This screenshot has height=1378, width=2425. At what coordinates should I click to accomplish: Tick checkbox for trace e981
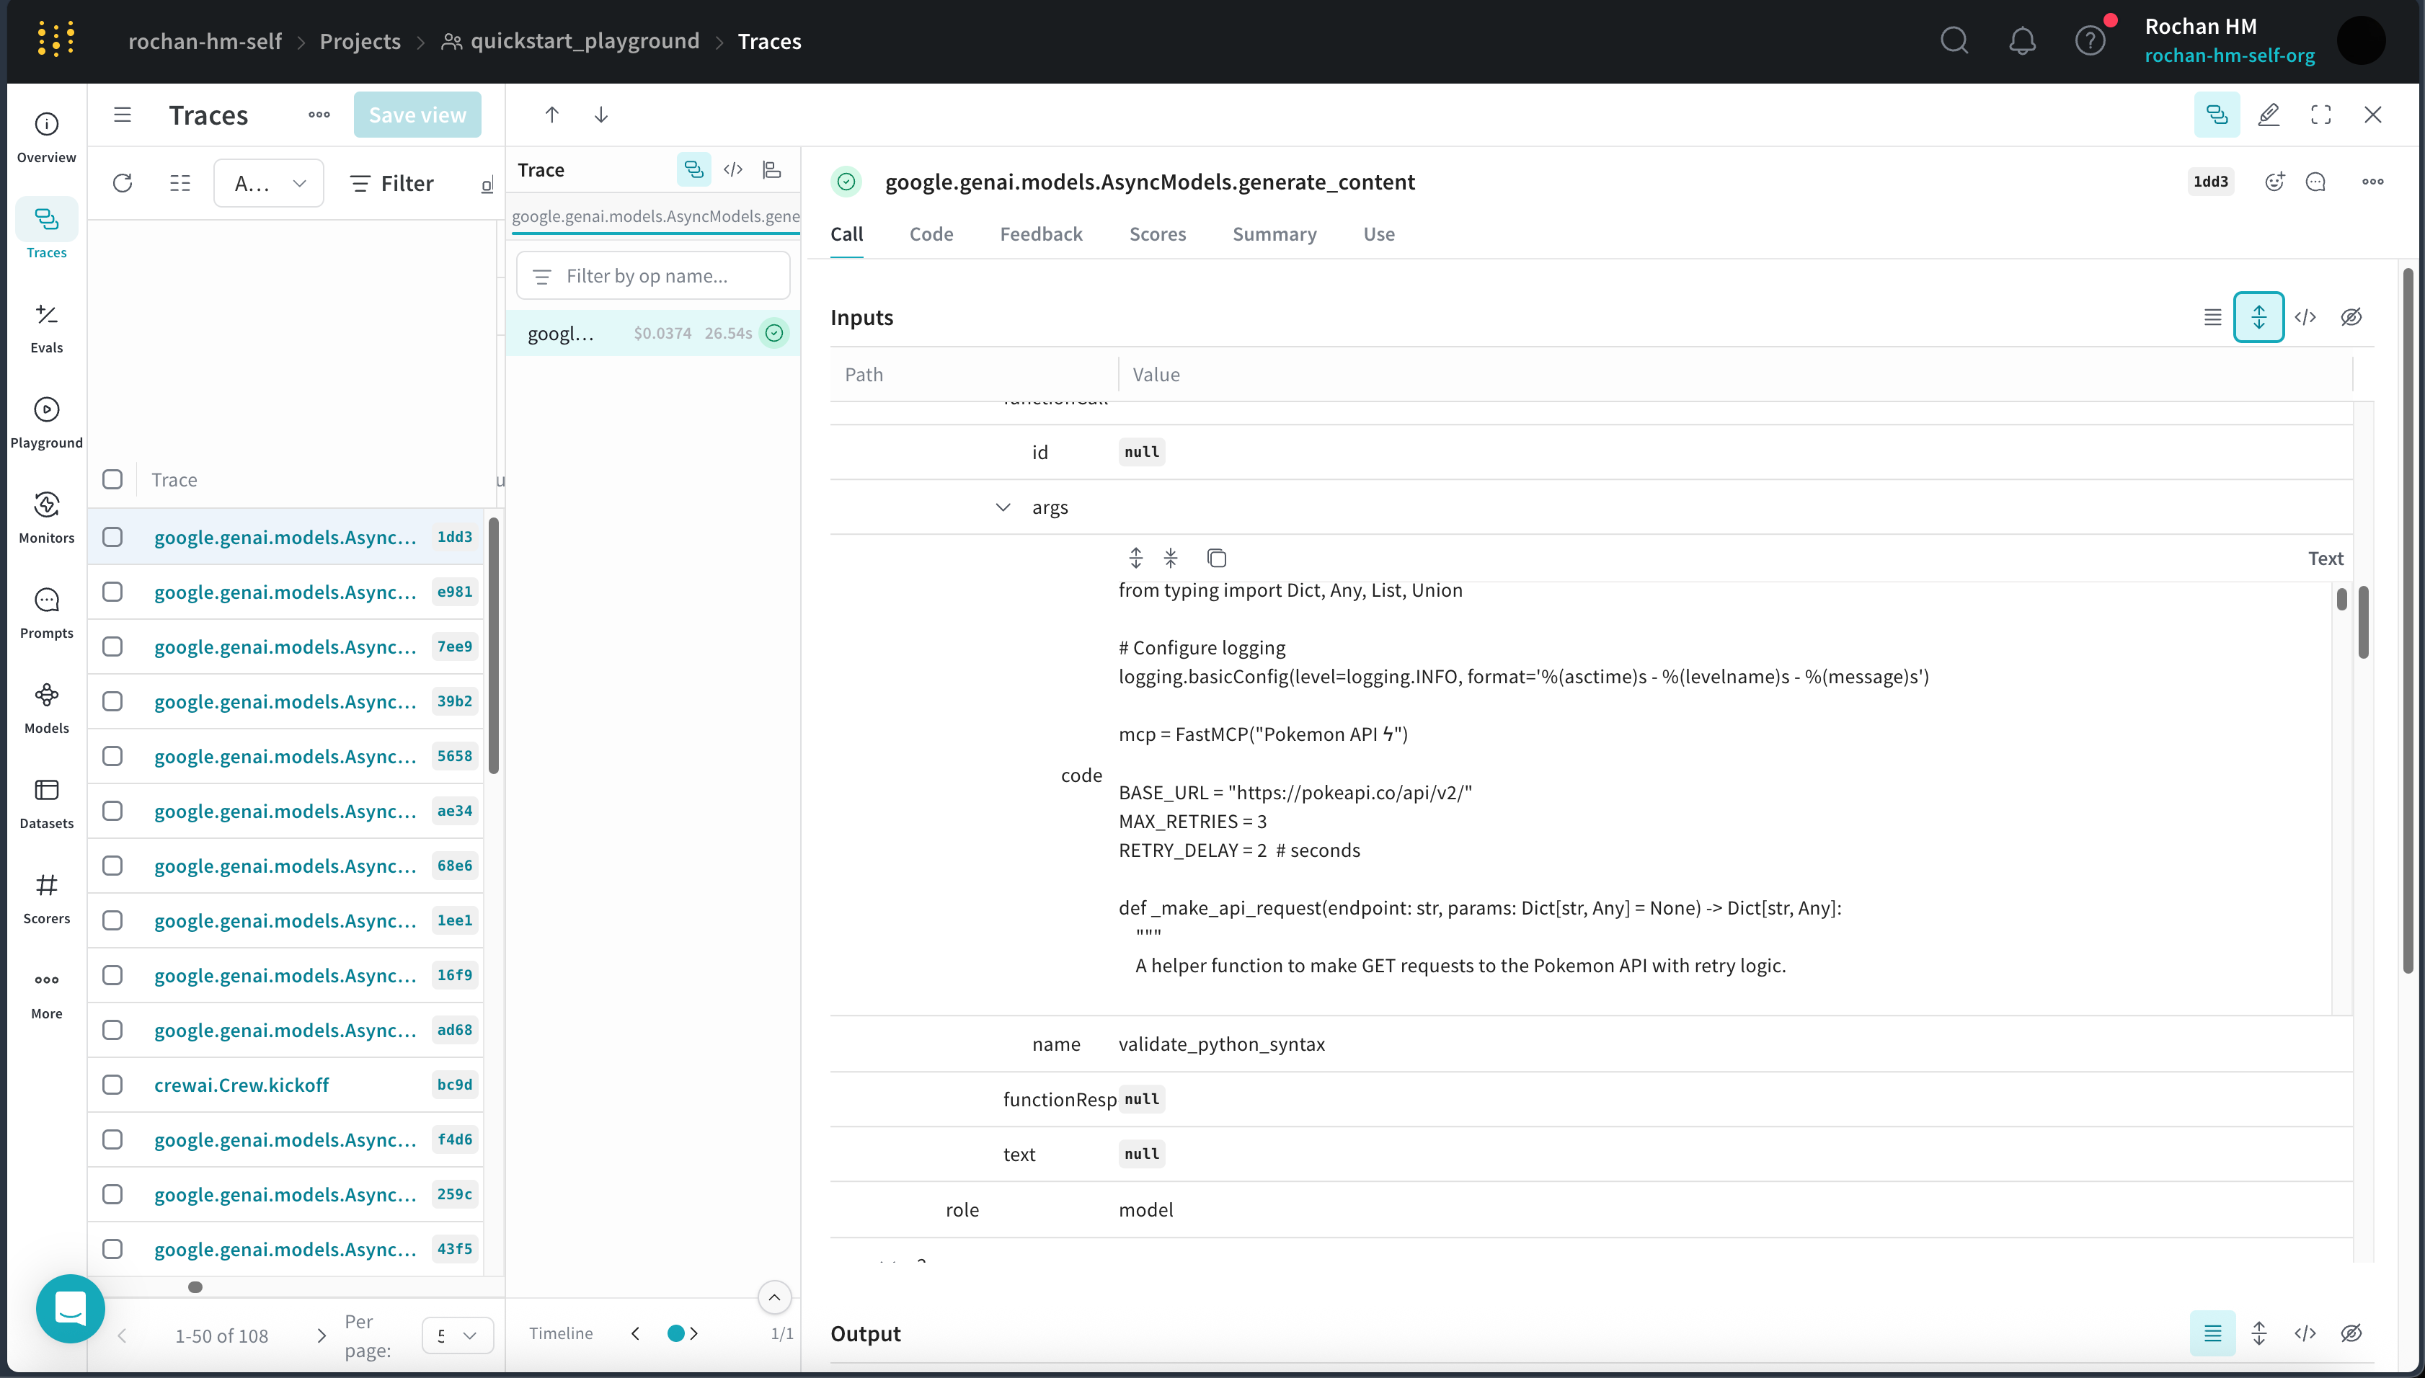tap(112, 592)
